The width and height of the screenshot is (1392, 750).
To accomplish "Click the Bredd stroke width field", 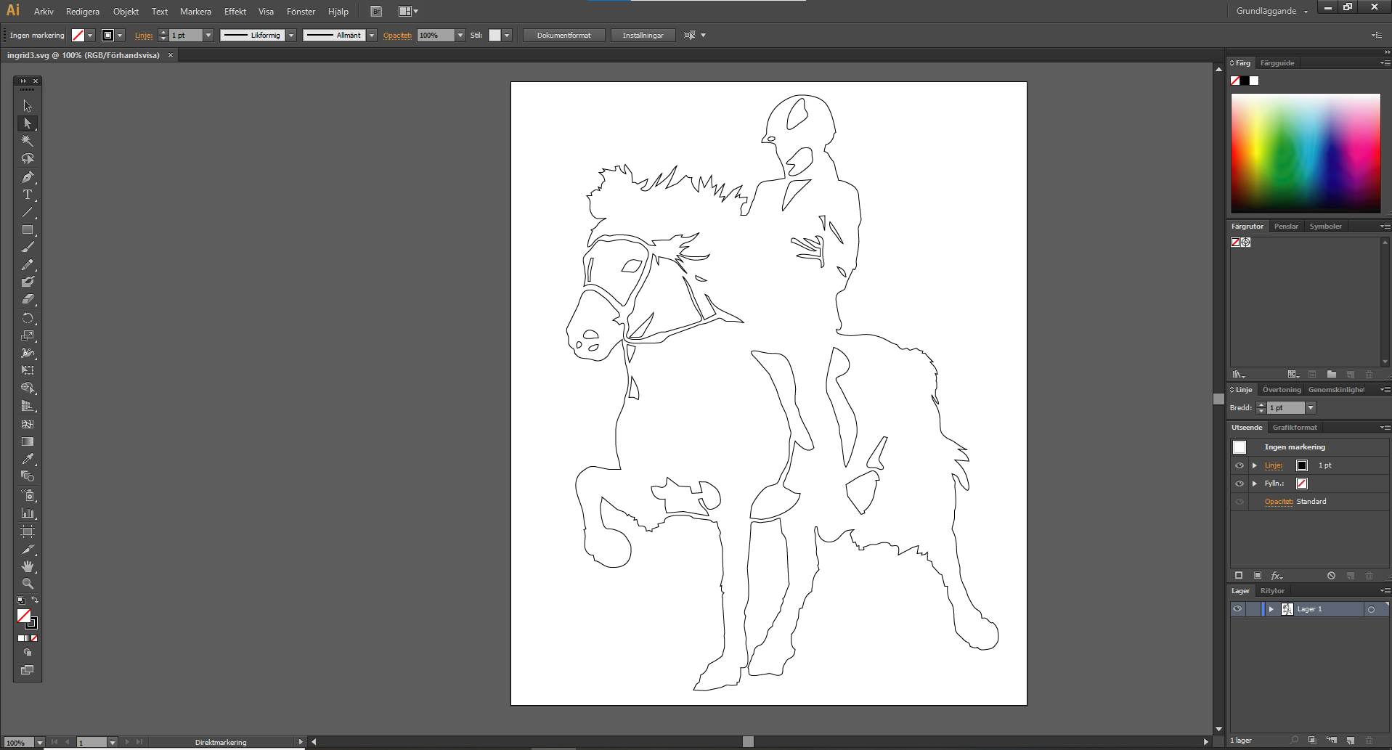I will [1285, 408].
